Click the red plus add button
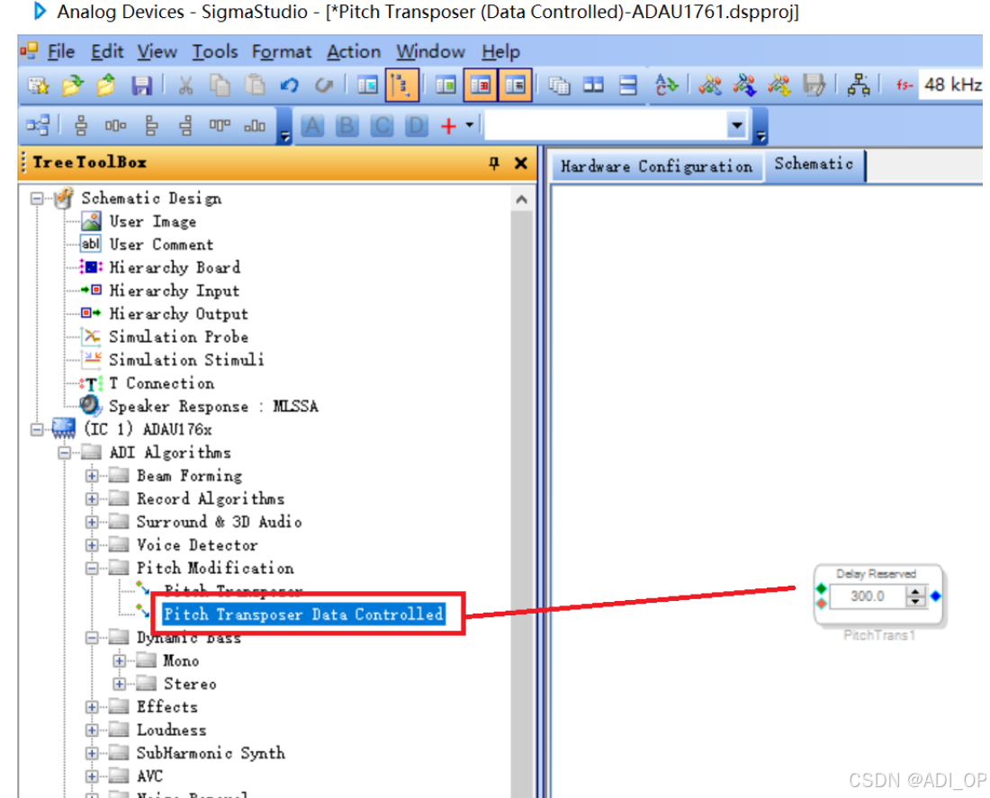The image size is (990, 798). click(448, 126)
